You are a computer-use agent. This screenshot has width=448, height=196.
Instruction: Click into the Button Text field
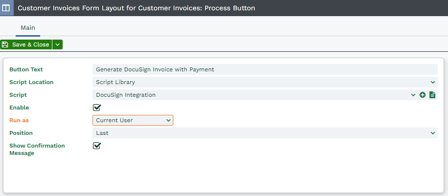(265, 69)
